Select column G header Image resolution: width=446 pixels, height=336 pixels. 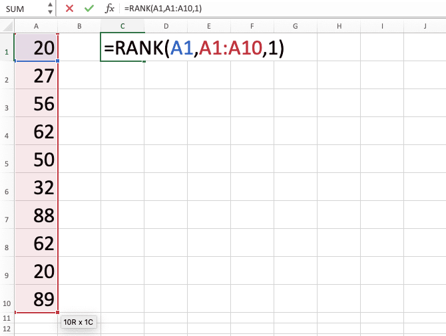coord(296,26)
